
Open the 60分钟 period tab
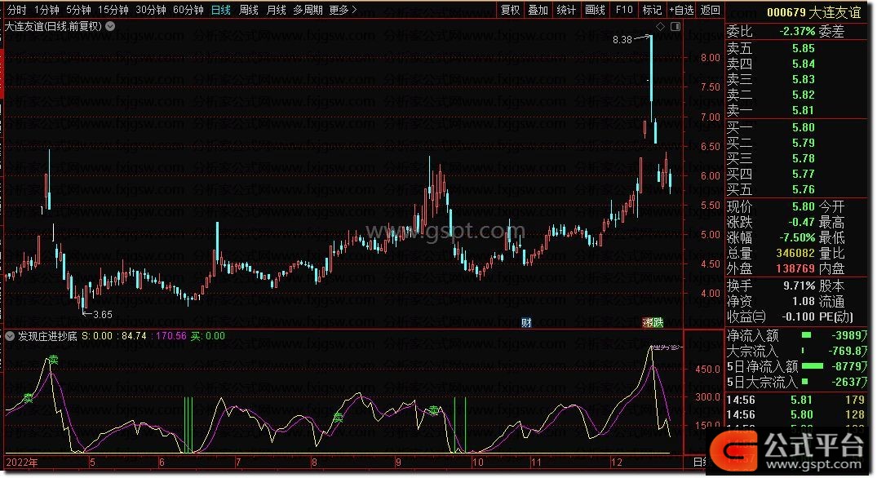tap(188, 10)
